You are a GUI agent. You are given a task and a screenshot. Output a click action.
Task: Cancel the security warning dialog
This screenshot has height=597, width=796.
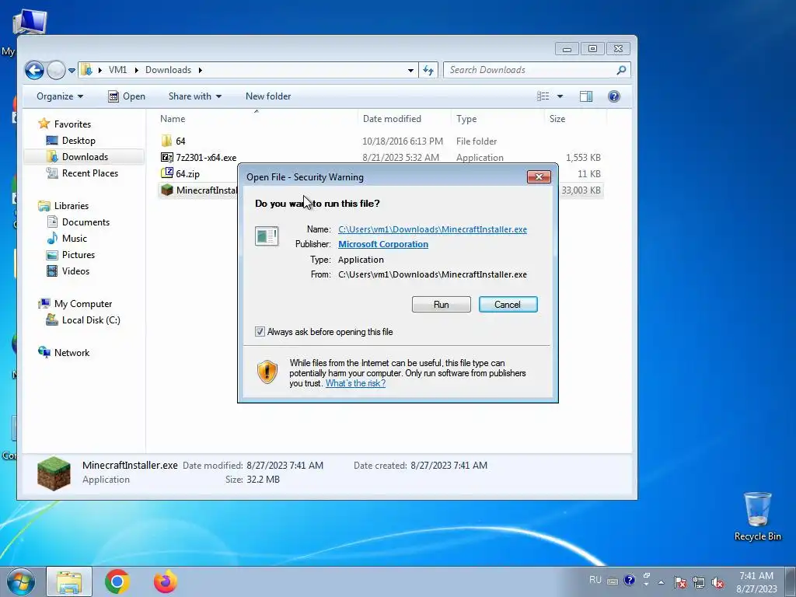pos(508,305)
